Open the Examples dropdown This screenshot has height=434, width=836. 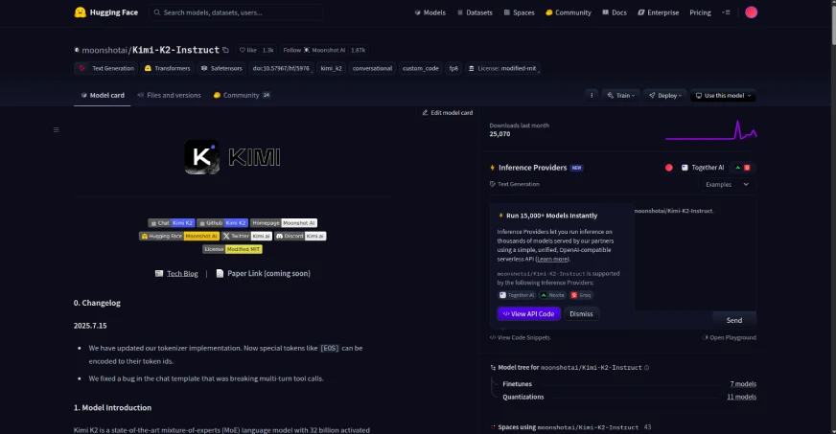click(728, 184)
